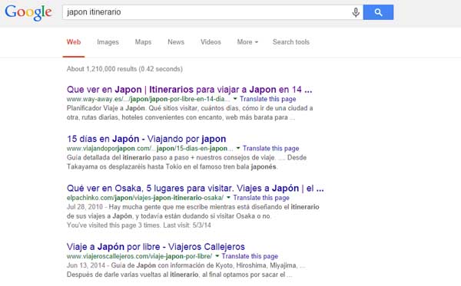Translate this page for viajandoporjapon result
The height and width of the screenshot is (286, 461).
click(270, 148)
